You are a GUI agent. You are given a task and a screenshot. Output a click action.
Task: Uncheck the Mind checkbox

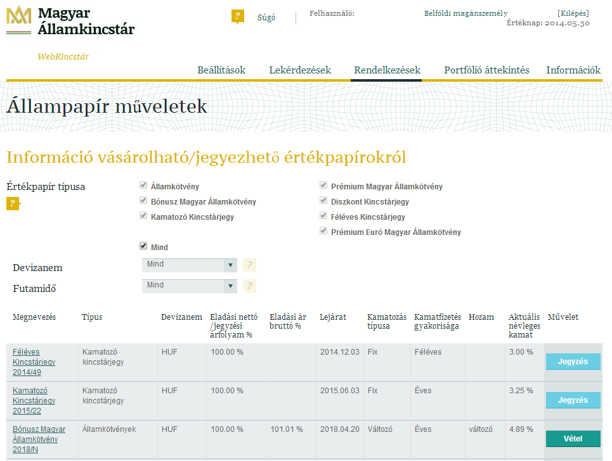click(143, 246)
